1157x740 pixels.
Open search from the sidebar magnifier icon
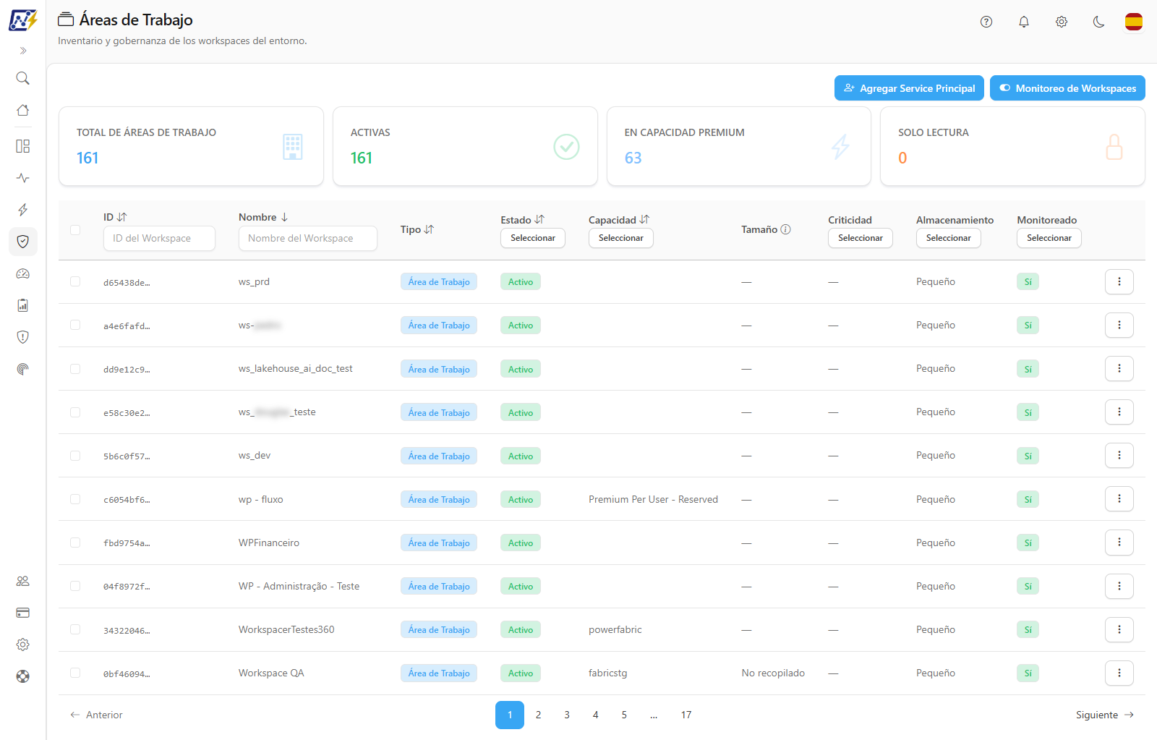(x=23, y=78)
